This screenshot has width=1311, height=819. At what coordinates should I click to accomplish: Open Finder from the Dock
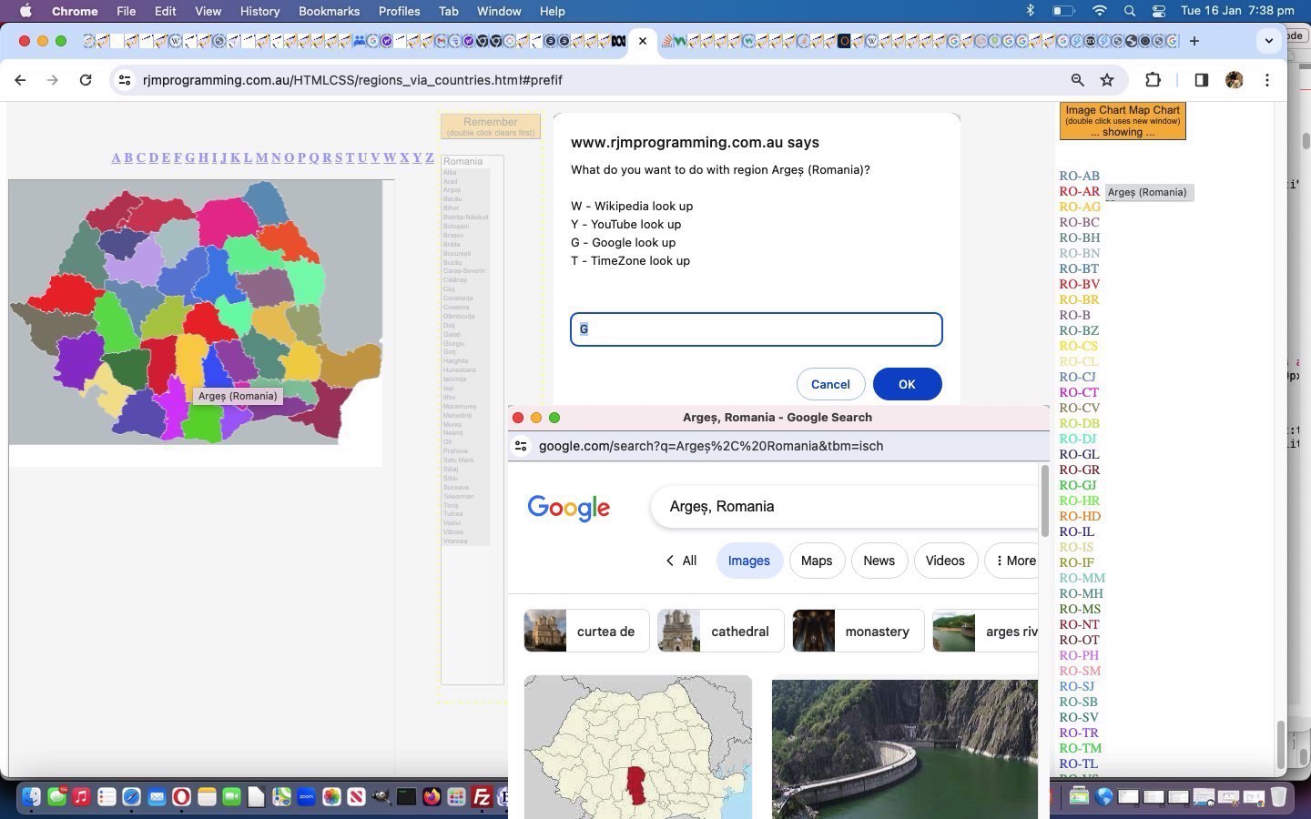pos(32,797)
